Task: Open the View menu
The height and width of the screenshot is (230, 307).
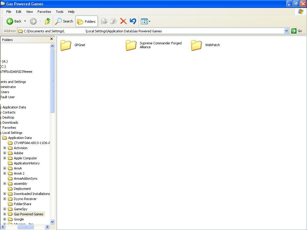Action: 30,12
